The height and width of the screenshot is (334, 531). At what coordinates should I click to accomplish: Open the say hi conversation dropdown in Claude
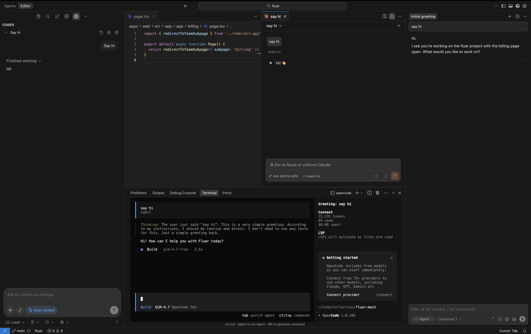pos(274,26)
